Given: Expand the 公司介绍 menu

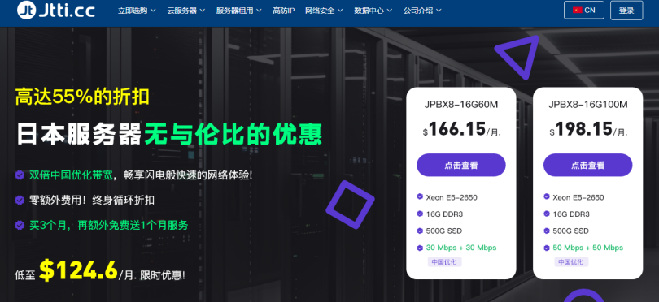Looking at the screenshot, I should pyautogui.click(x=422, y=11).
